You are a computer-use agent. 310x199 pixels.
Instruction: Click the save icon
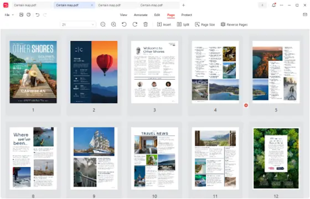click(x=21, y=15)
